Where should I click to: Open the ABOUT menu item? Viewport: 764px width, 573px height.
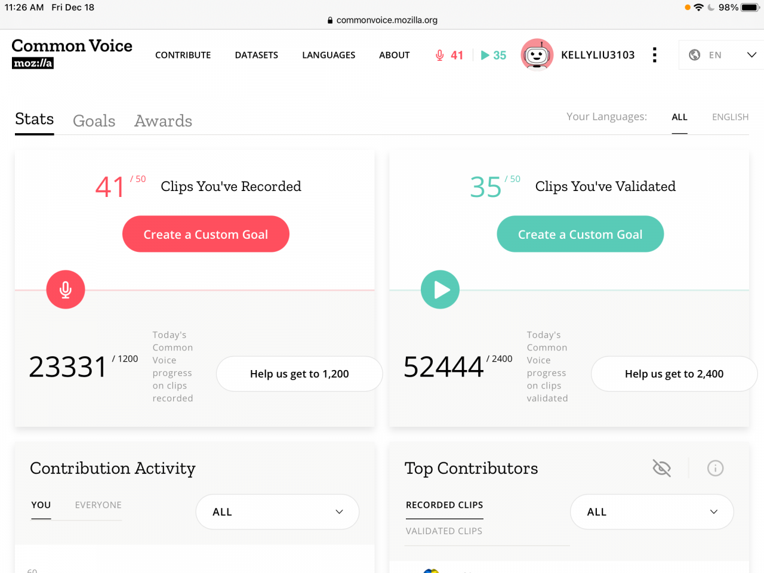395,55
